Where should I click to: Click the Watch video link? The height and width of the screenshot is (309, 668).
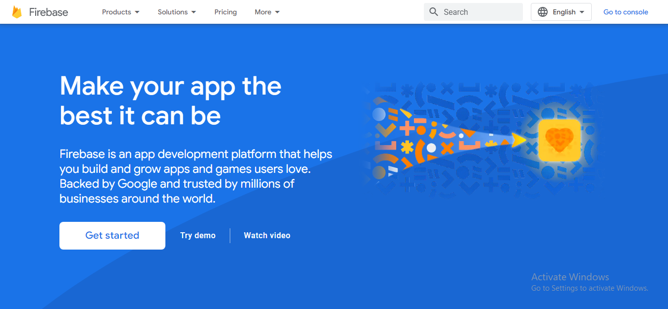267,236
